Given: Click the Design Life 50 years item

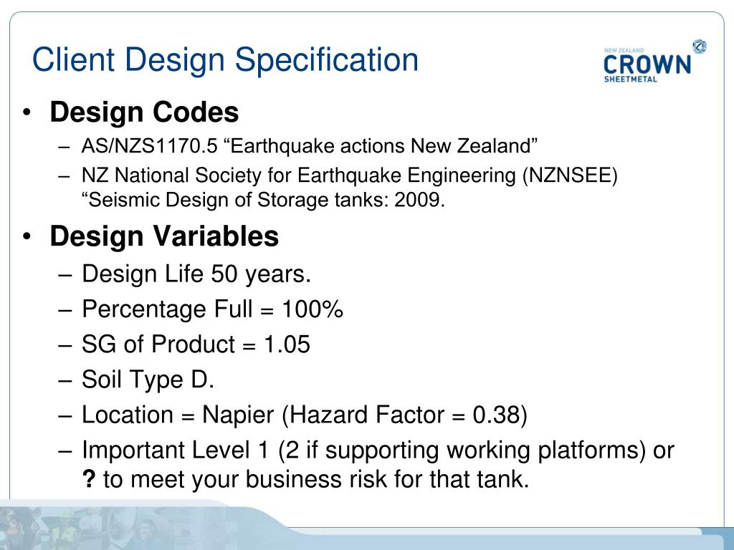Looking at the screenshot, I should pos(196,274).
